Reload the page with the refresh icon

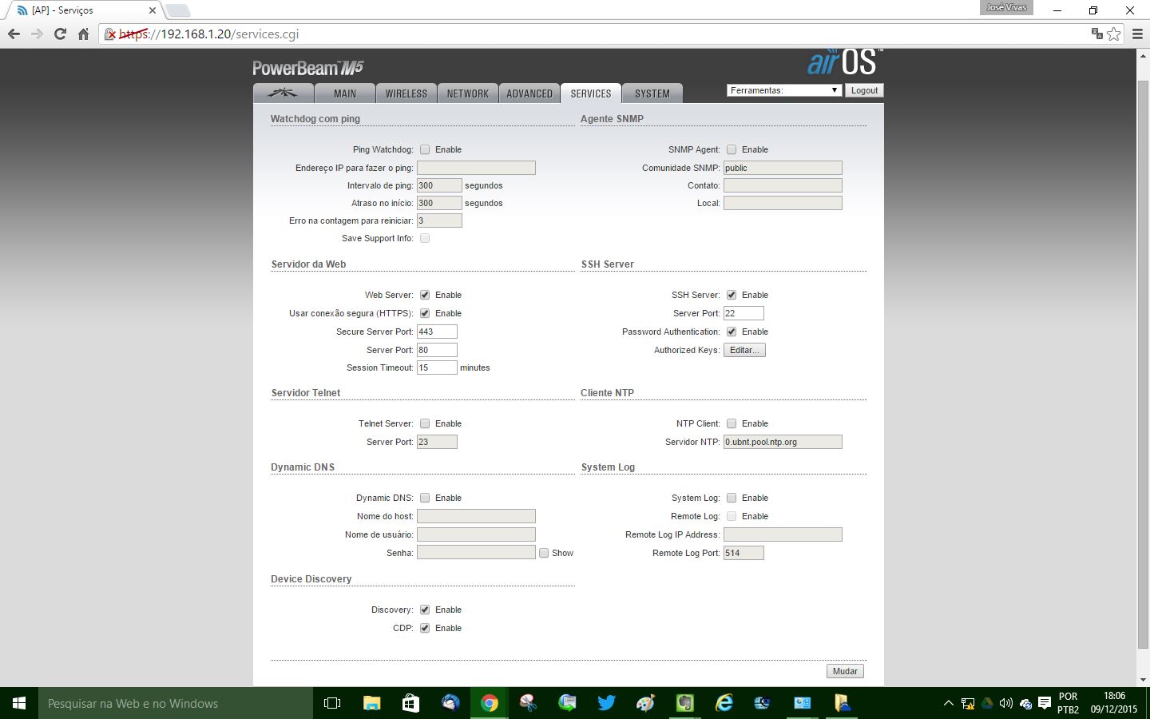click(x=60, y=34)
